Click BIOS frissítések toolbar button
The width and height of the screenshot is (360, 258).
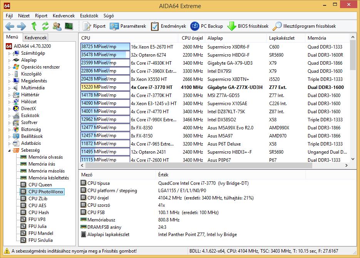coord(248,26)
